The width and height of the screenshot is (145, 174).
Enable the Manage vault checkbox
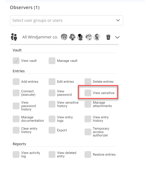(x=52, y=61)
